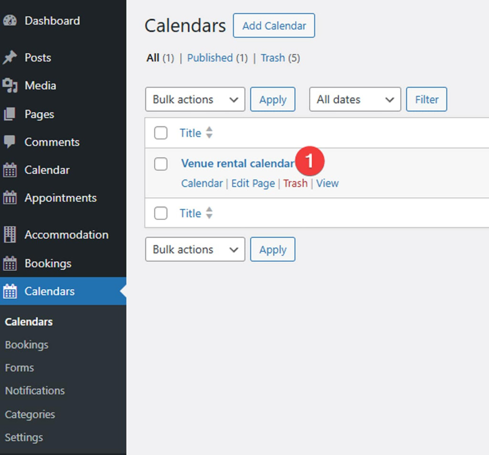This screenshot has height=455, width=489.
Task: Click the Accommodation building icon
Action: tap(10, 235)
